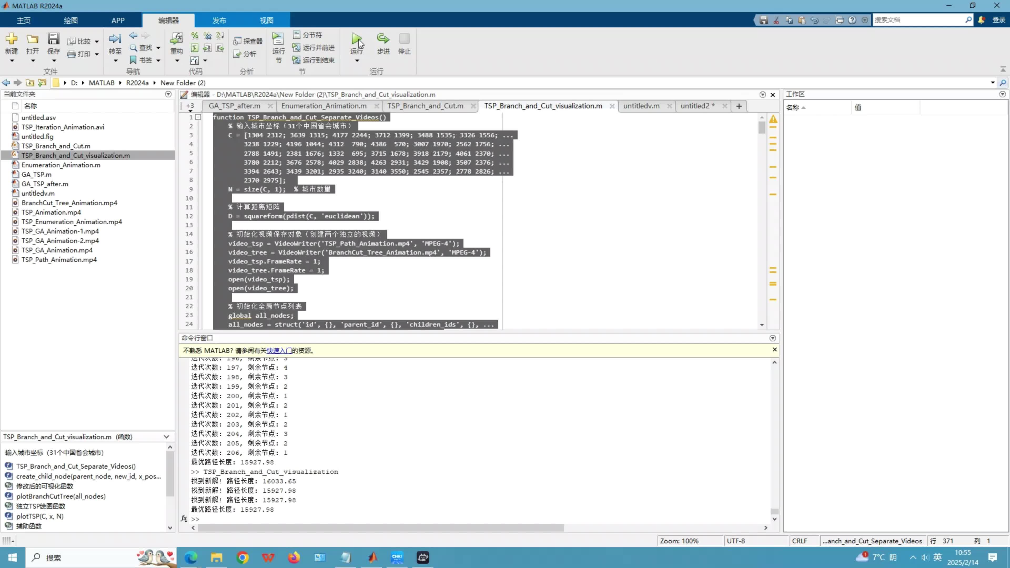The image size is (1010, 568).
Task: Open the Save dropdown arrow
Action: pyautogui.click(x=54, y=61)
